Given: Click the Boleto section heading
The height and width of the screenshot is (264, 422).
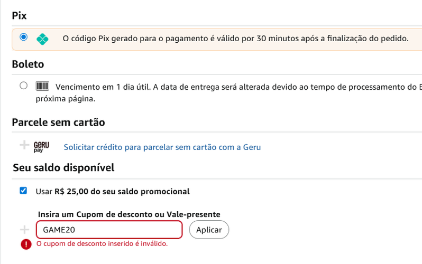Looking at the screenshot, I should tap(27, 64).
